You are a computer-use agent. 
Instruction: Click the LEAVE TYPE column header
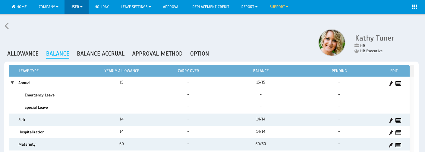[29, 71]
